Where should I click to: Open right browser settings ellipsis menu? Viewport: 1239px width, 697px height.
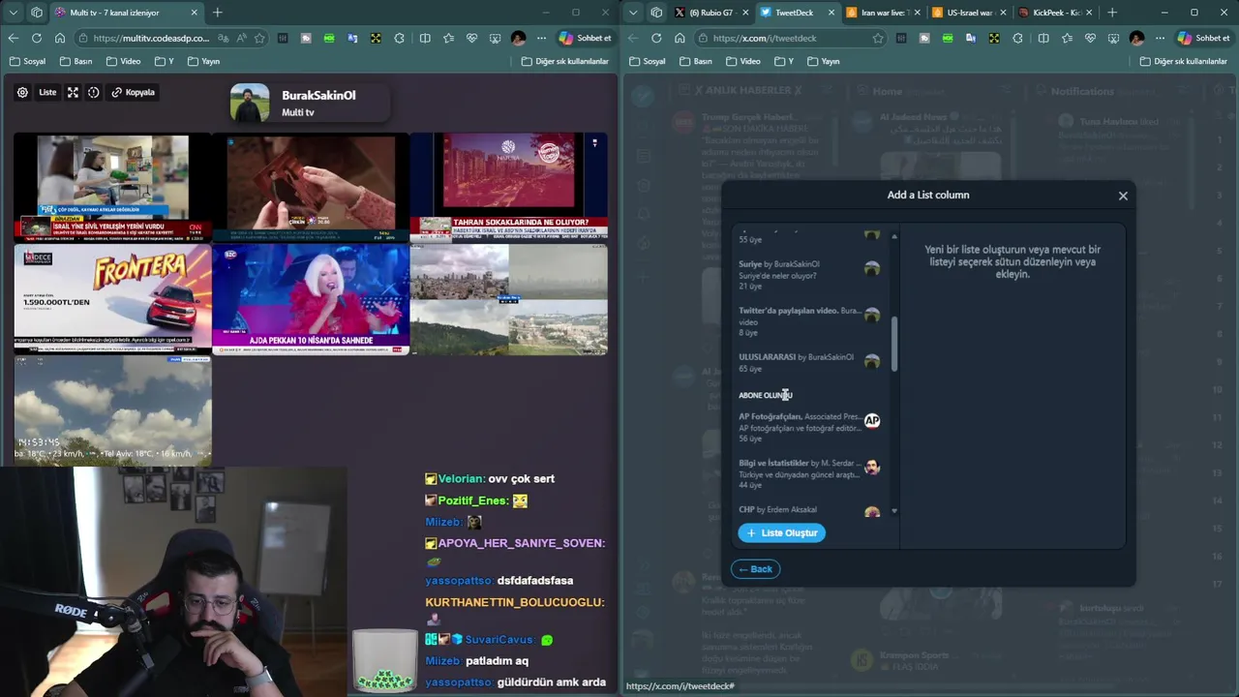click(1159, 38)
